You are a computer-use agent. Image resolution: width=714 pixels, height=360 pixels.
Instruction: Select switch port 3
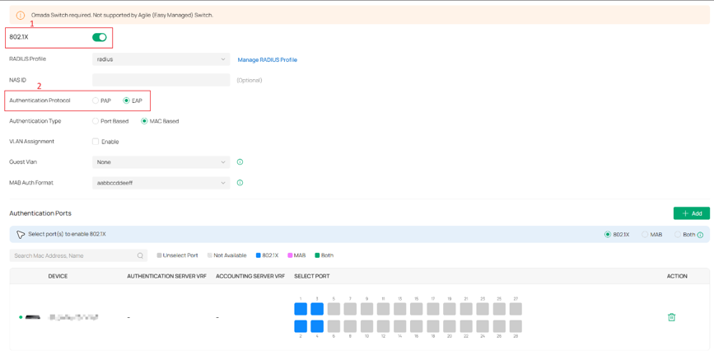(317, 309)
